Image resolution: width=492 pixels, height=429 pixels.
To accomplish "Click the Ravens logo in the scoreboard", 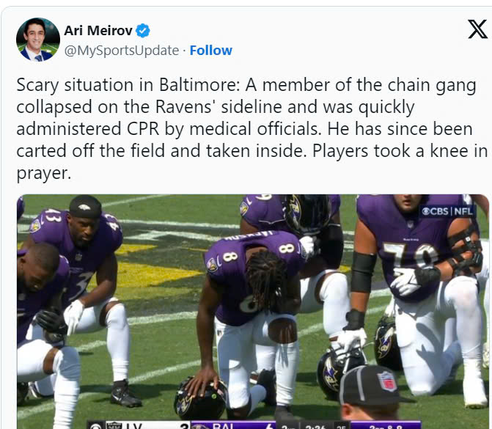I will point(200,427).
